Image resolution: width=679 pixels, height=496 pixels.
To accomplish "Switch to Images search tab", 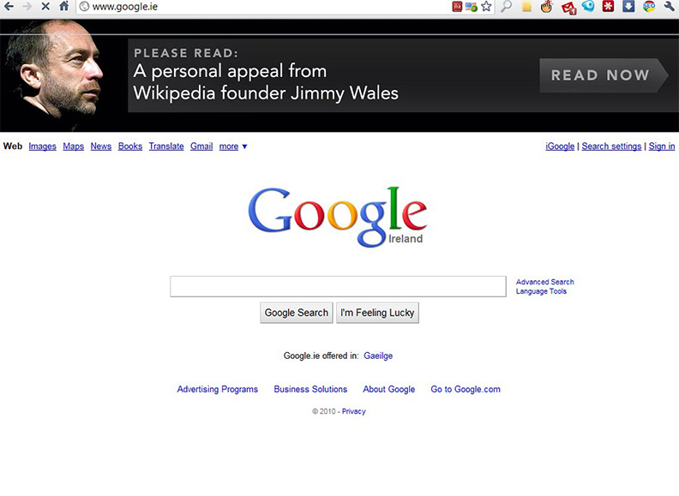I will tap(42, 146).
